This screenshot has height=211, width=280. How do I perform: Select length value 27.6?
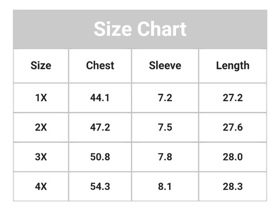[x=233, y=128]
